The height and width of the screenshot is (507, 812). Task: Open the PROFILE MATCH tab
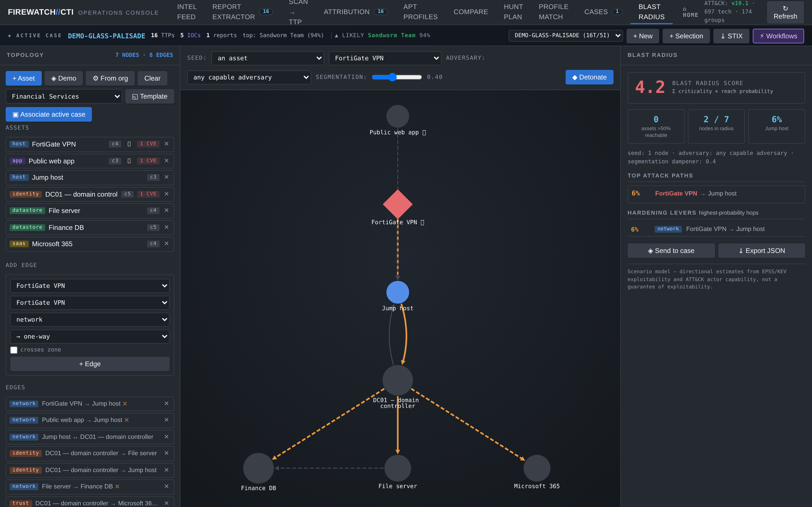tap(553, 12)
